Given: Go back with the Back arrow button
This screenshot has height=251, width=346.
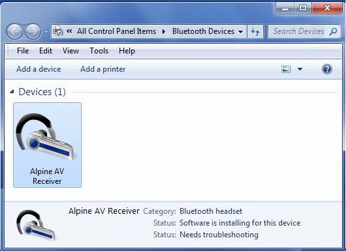Looking at the screenshot, I should coord(14,32).
